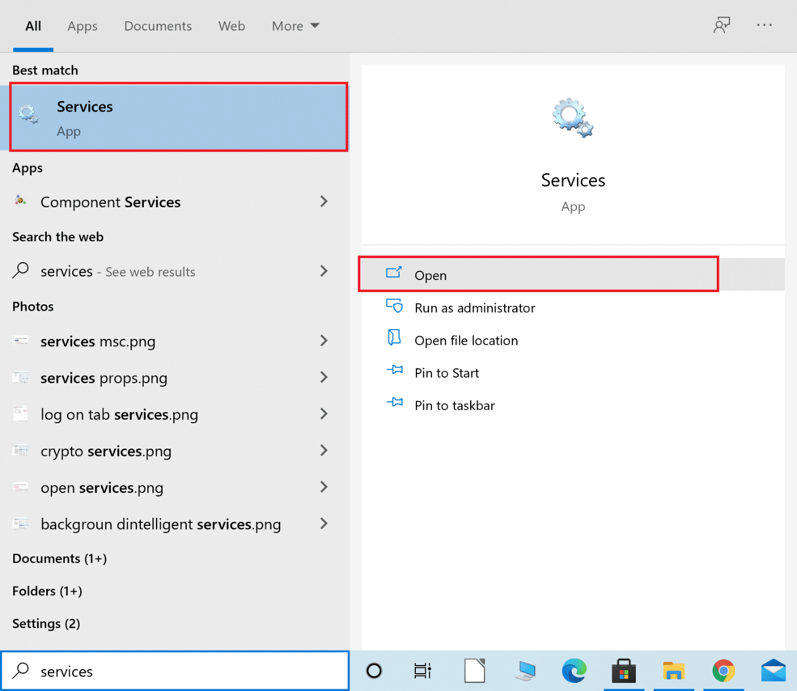
Task: Select the Run as administrator shield icon
Action: 395,307
